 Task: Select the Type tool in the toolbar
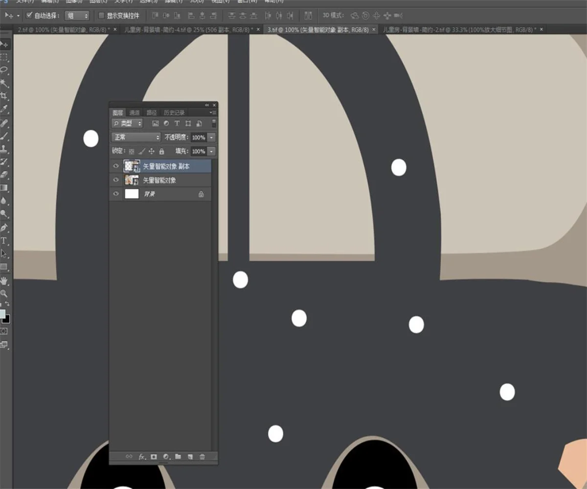(4, 241)
